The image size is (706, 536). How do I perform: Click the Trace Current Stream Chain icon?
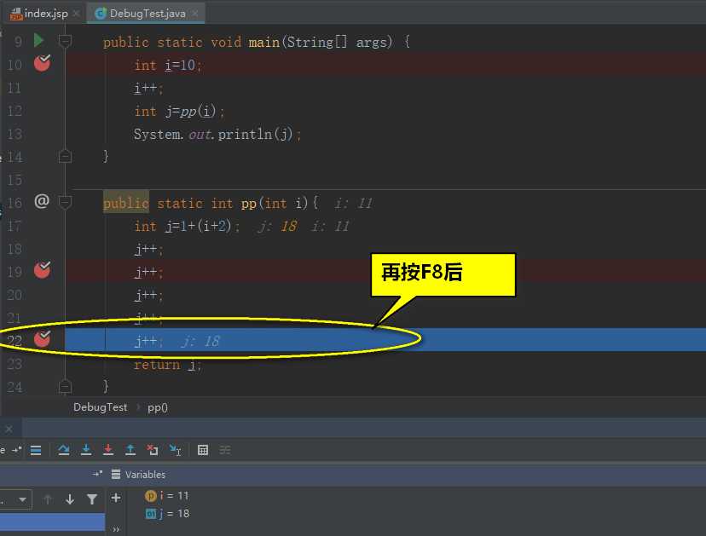click(225, 450)
